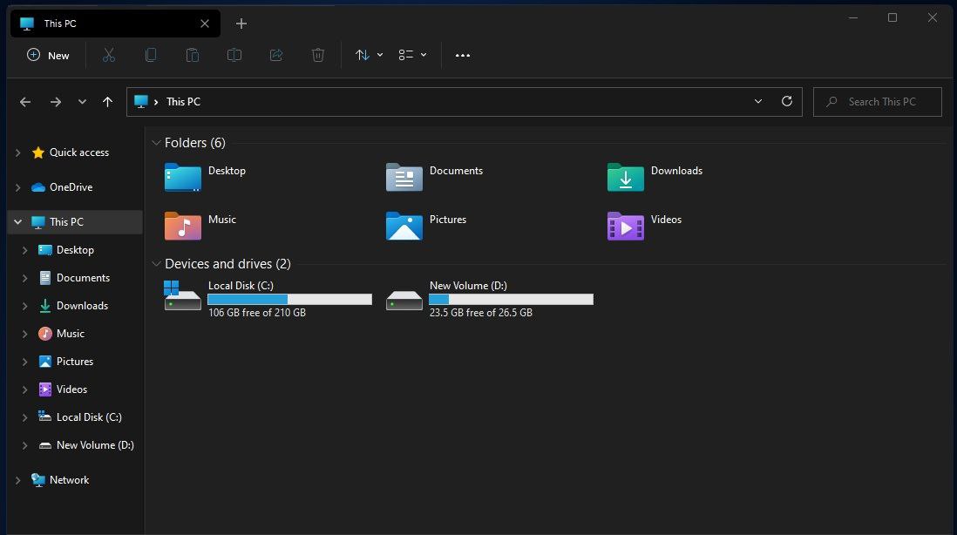Select the Videos folder icon in main pane
This screenshot has width=957, height=535.
point(626,226)
